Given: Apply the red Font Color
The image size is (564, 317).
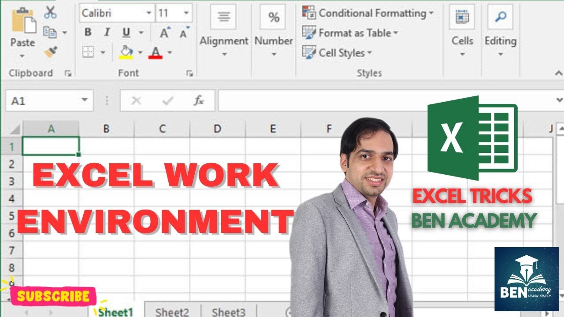Looking at the screenshot, I should coord(155,53).
